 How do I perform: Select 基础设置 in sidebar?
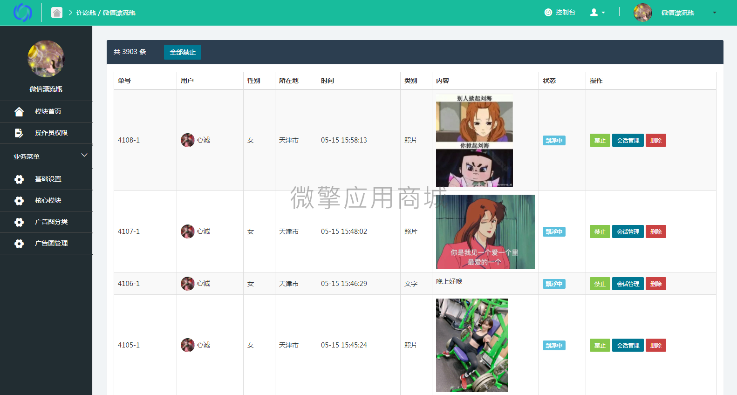click(46, 179)
